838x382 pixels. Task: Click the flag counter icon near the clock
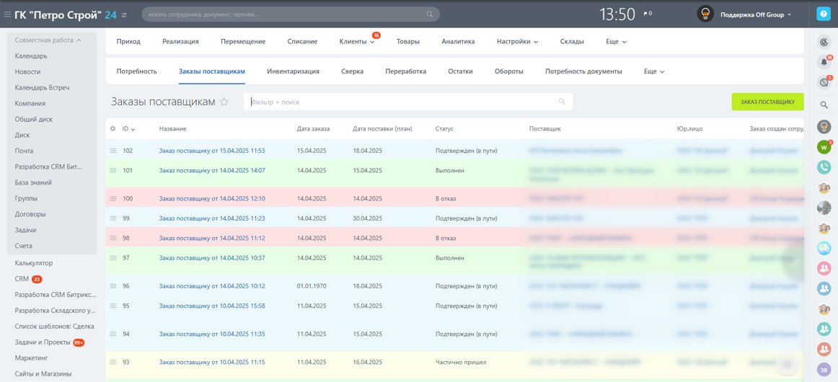[647, 14]
